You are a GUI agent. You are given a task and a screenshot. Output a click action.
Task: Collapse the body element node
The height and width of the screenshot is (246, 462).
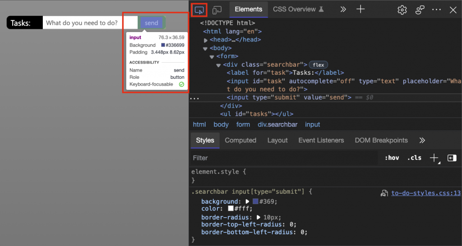coord(205,49)
